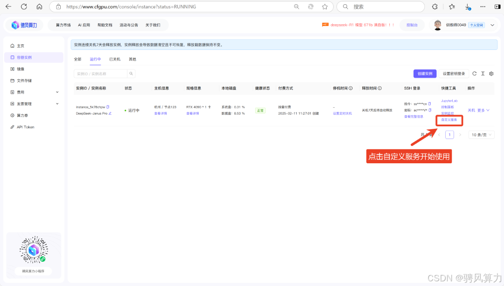Focus the 实例ID / 实例名称 search field

(x=100, y=74)
